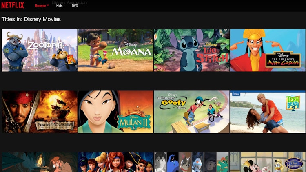Choose The Emperor's New Groove thumbnail

click(x=268, y=50)
